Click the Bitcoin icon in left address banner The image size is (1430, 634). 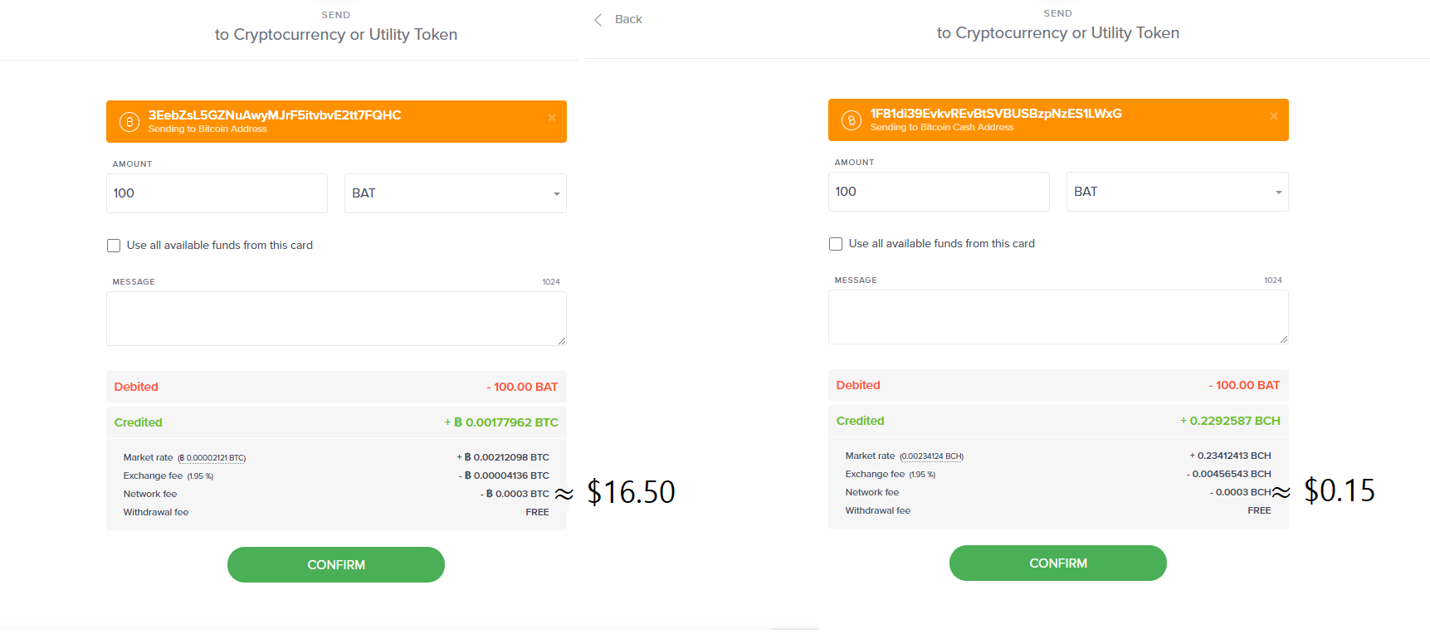[x=129, y=122]
